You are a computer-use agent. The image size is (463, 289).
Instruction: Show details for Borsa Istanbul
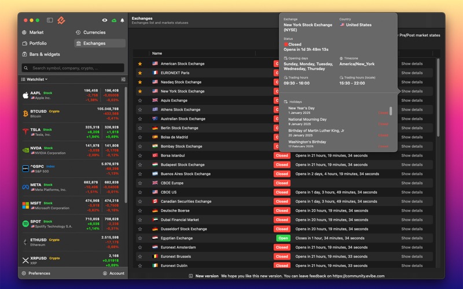tap(412, 155)
